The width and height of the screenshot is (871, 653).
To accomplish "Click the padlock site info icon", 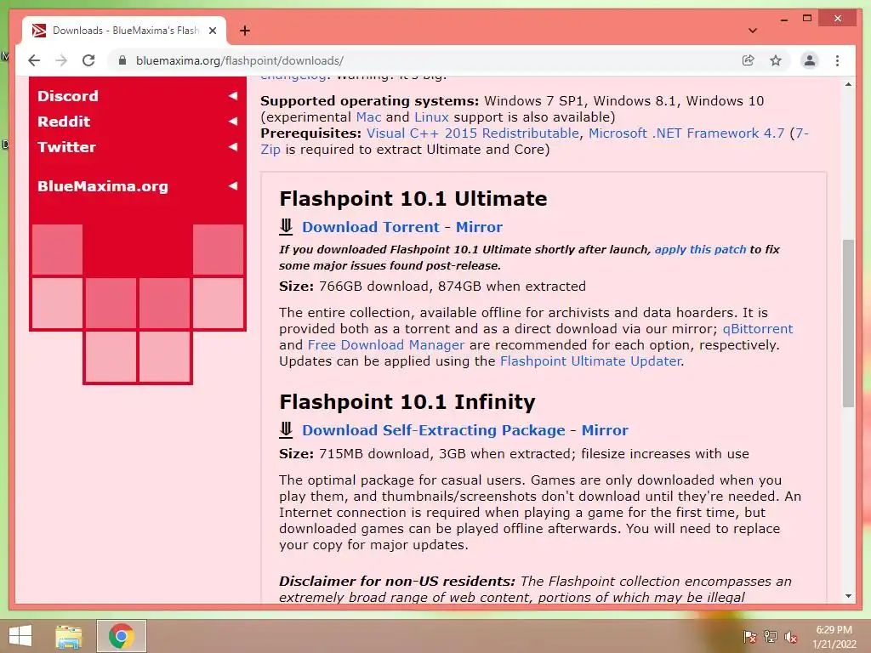I will pos(122,60).
